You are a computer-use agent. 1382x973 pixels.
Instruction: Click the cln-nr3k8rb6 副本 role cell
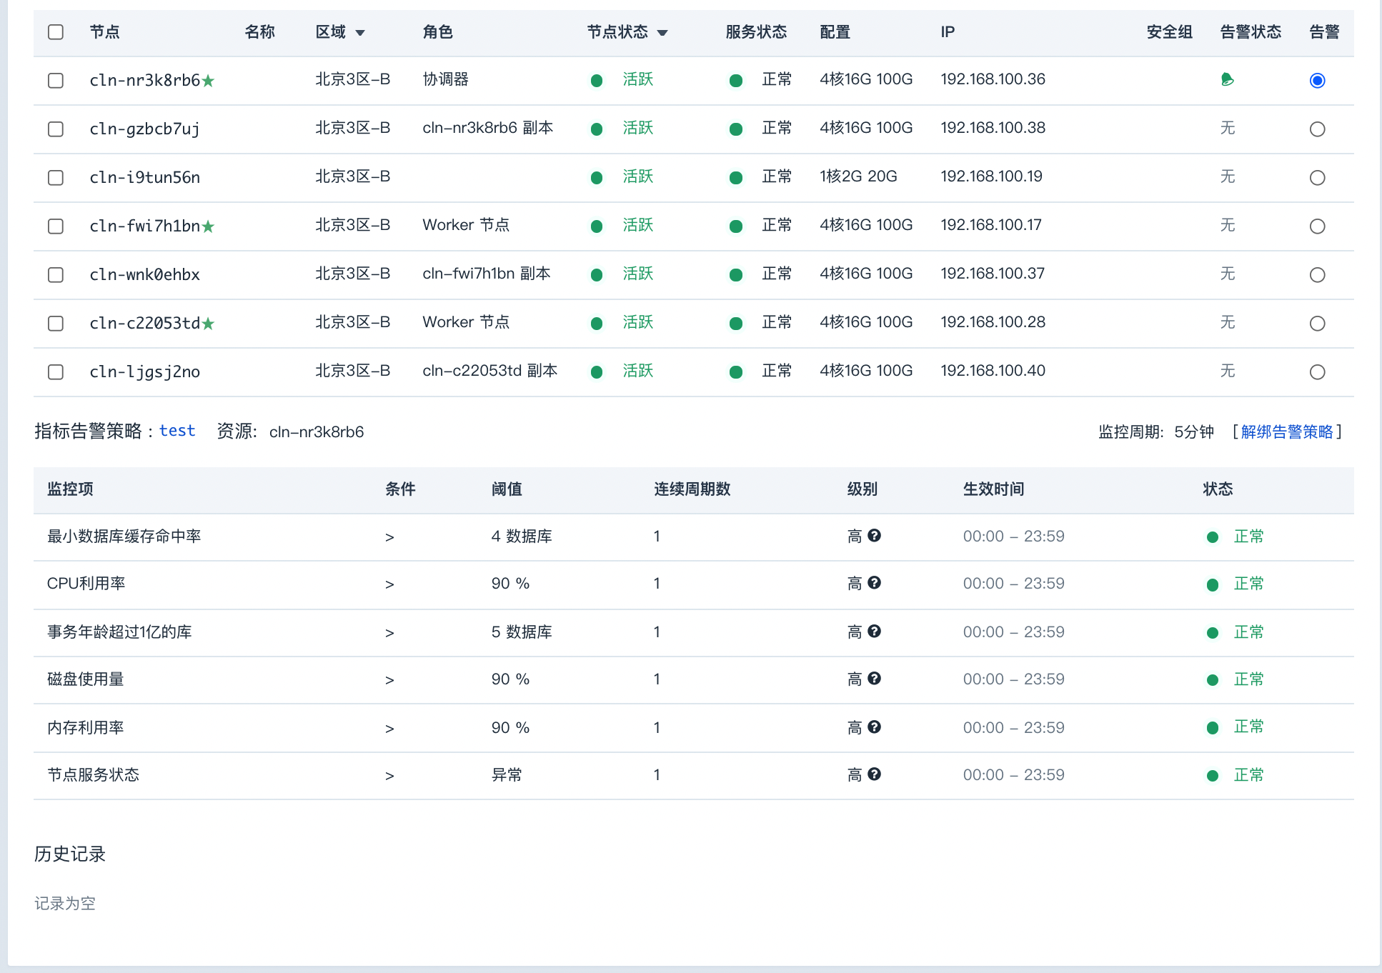[487, 128]
